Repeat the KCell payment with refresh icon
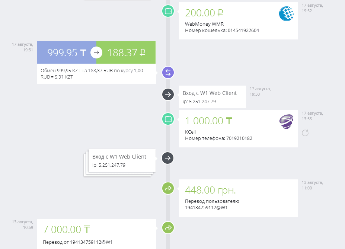Screen dimensions: 345x249 click(305, 133)
